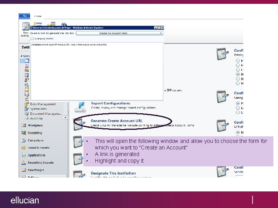Click the Internet Explorer icon in dialog title
Screen dimensions: 278x208
[31, 28]
